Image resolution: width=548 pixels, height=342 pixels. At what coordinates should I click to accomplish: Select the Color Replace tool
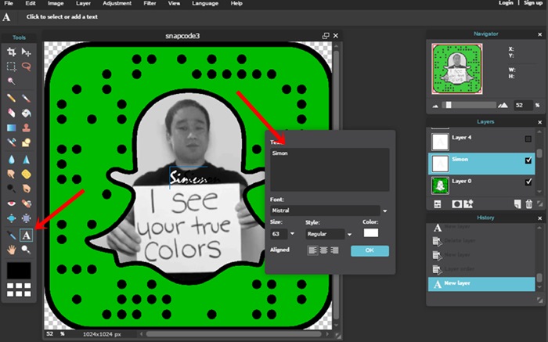coord(12,142)
